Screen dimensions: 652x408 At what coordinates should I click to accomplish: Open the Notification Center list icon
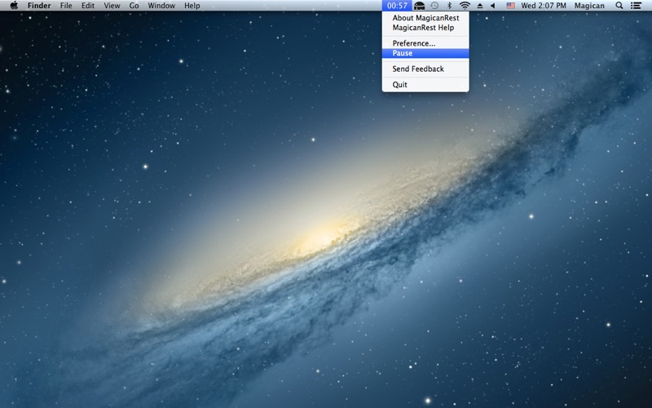tap(636, 6)
